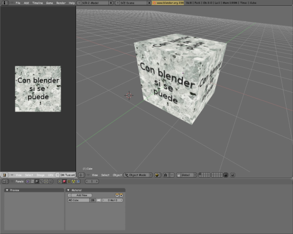Select the Material buttons red sphere

64,181
